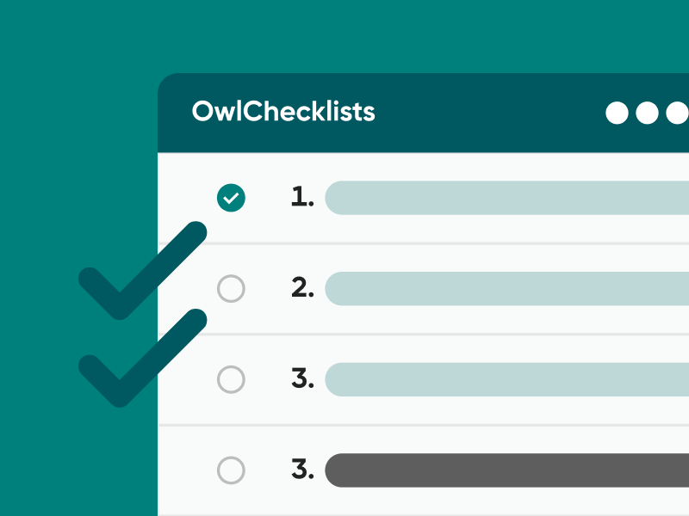This screenshot has height=516, width=689.
Task: Click the empty header area right of OwlChecklists
Action: 491,113
